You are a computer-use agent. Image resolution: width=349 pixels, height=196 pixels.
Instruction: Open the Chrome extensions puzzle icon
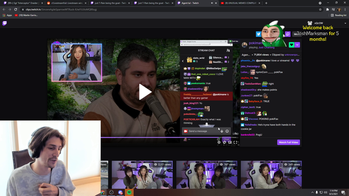click(x=327, y=10)
